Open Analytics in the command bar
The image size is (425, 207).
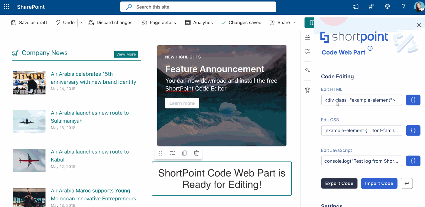click(x=199, y=23)
